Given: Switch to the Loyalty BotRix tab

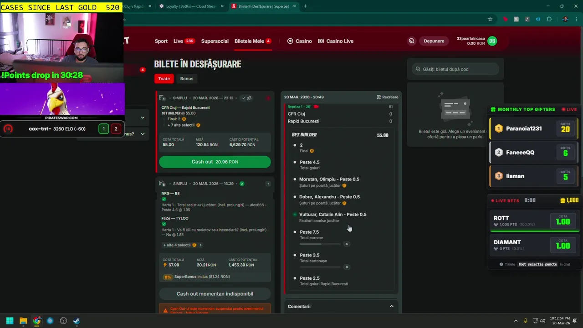Looking at the screenshot, I should click(191, 6).
